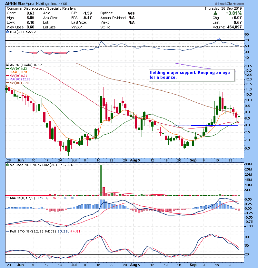Click the NYSE exchange label

click(x=63, y=4)
